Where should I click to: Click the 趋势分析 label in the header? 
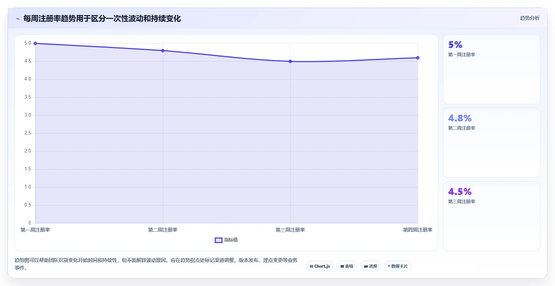pos(529,18)
